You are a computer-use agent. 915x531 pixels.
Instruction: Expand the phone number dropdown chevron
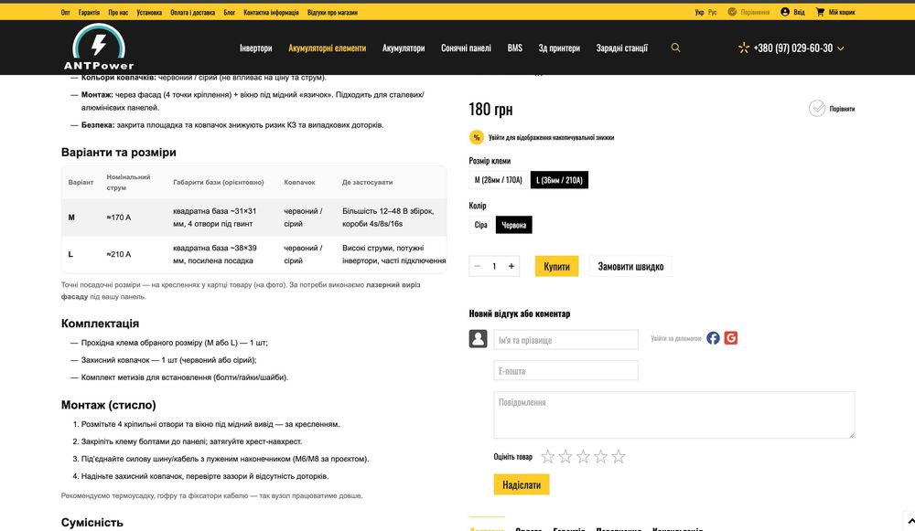click(840, 48)
